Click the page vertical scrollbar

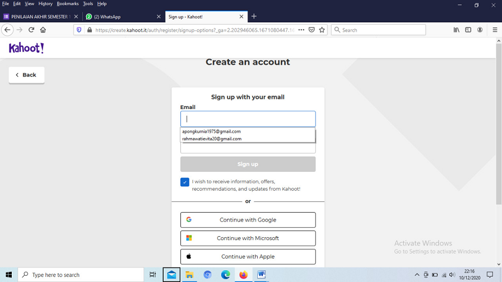(498, 151)
